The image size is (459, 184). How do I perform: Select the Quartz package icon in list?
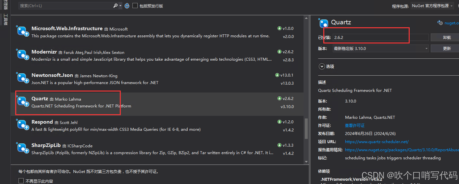pos(22,101)
